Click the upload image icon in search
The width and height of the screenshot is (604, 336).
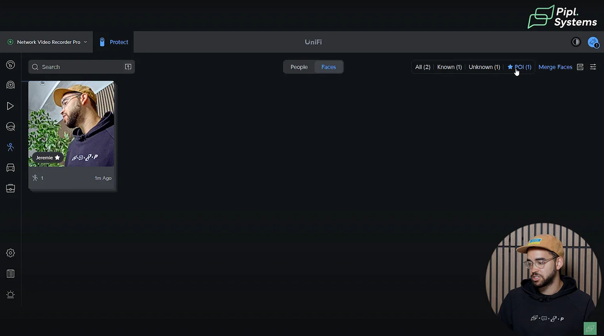128,67
